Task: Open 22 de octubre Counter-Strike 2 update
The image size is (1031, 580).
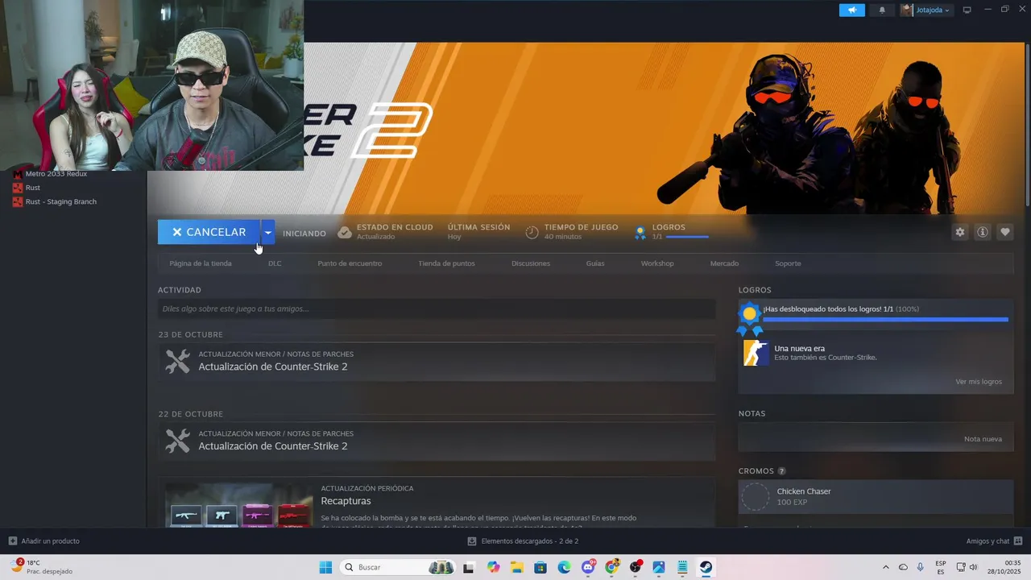Action: tap(437, 441)
